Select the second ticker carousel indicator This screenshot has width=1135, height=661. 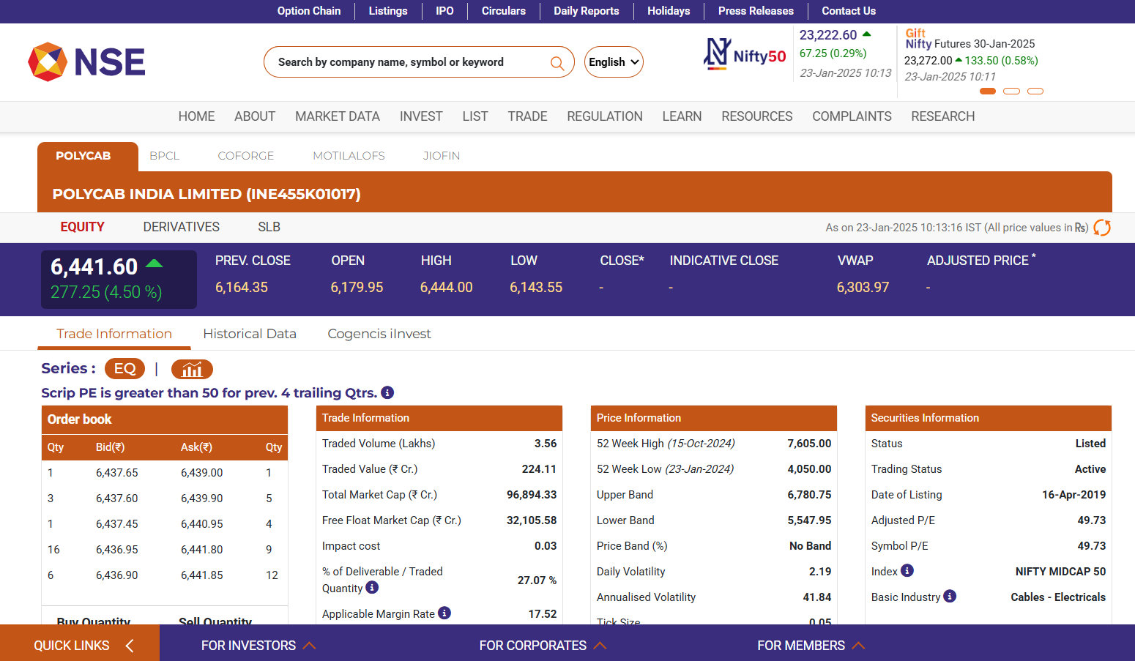tap(1011, 92)
